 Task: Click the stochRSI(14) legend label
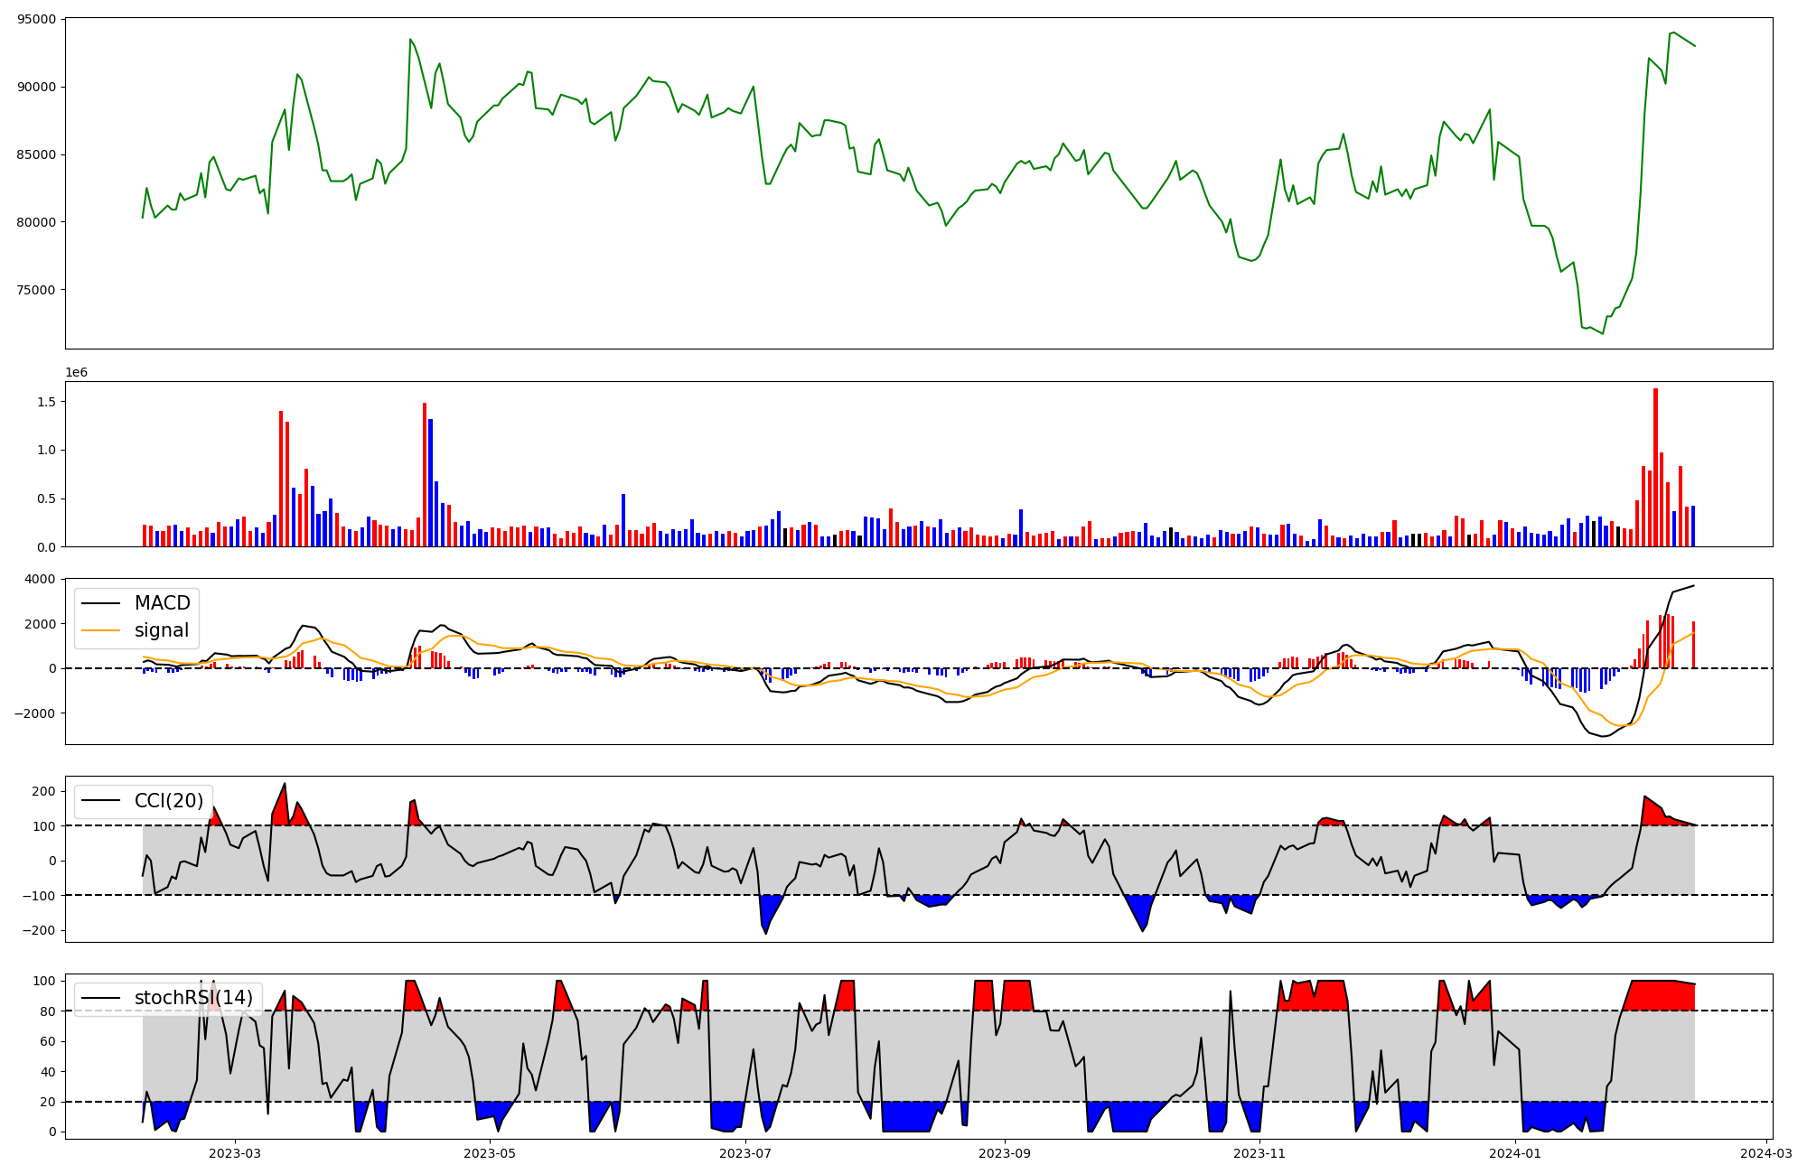click(193, 998)
